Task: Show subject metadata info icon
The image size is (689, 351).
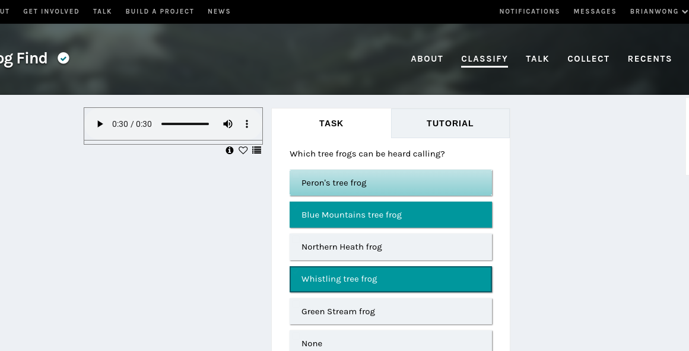Action: click(230, 151)
